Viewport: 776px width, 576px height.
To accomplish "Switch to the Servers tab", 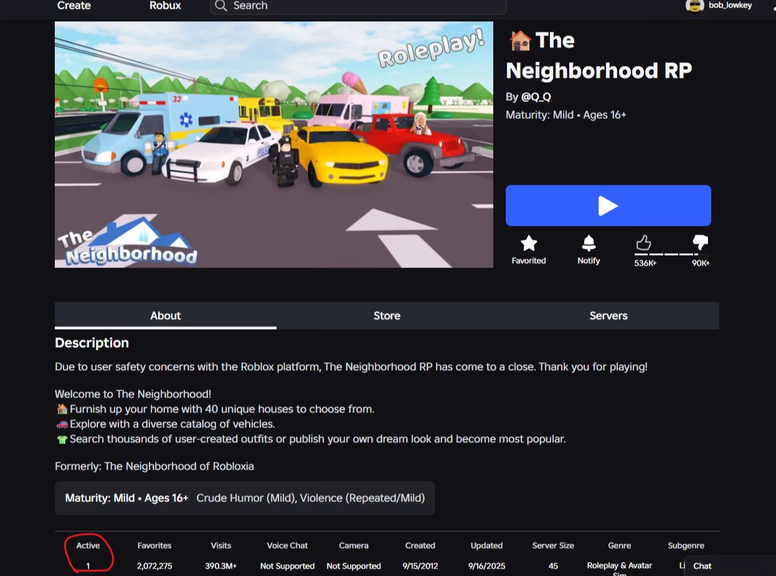I will click(608, 315).
